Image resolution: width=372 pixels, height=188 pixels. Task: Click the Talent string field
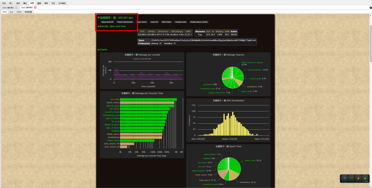[204, 40]
